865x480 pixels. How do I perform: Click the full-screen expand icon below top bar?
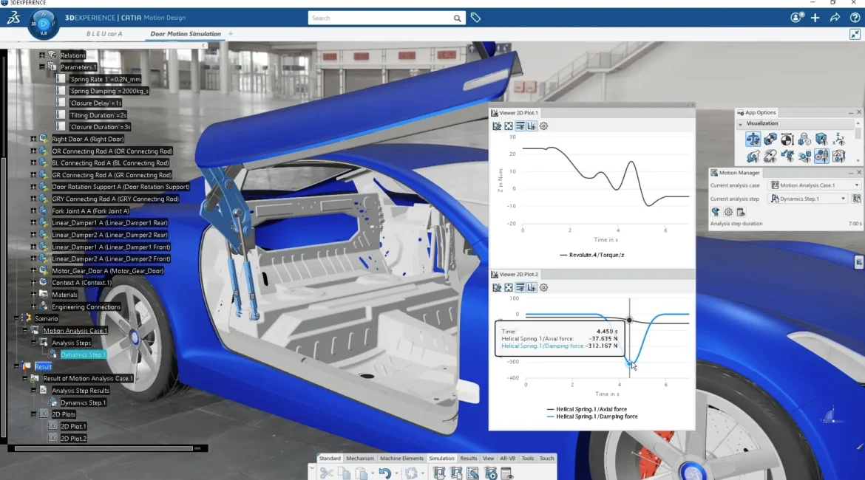click(x=855, y=34)
